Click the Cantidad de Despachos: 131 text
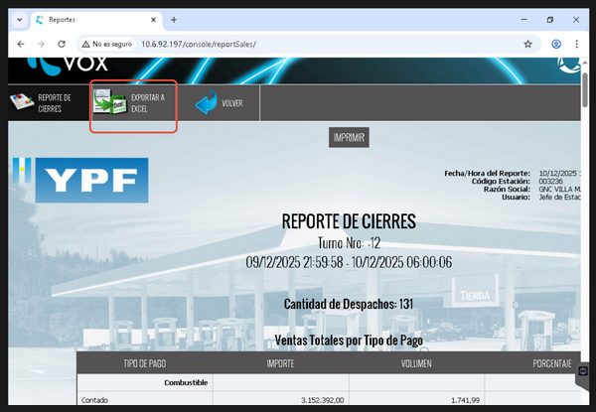 point(349,304)
